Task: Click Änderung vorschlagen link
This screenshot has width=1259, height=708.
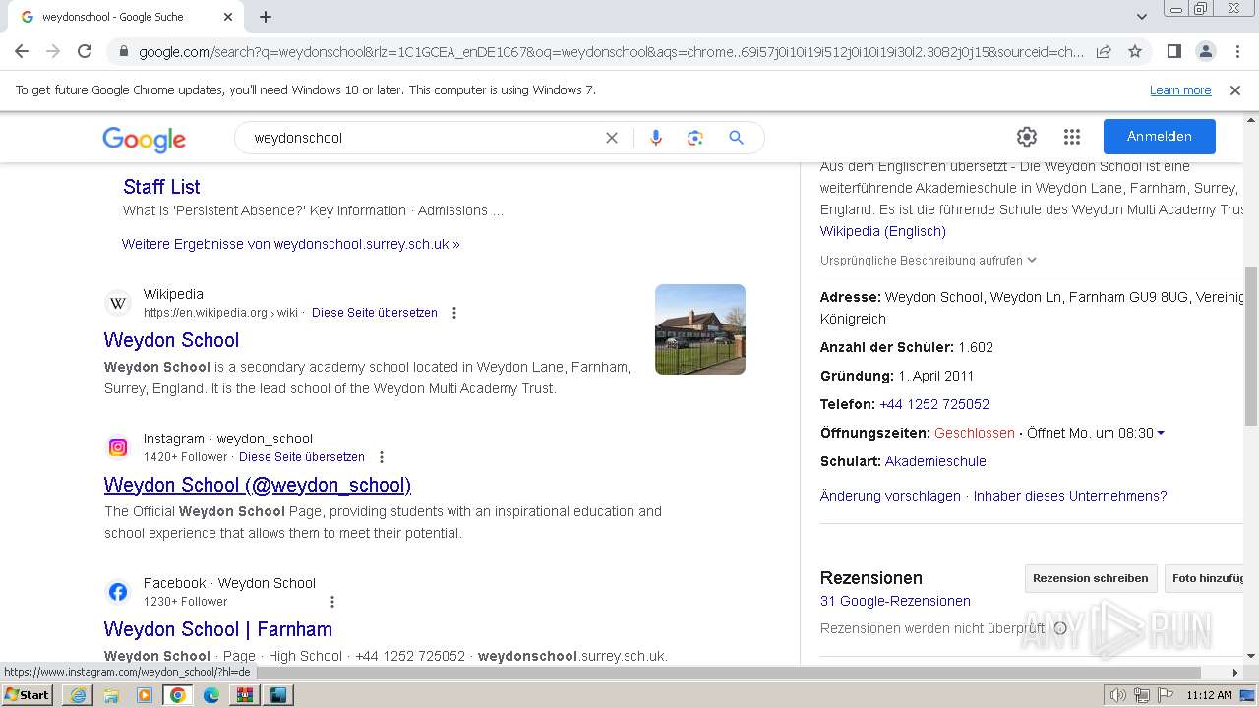Action: click(x=890, y=496)
